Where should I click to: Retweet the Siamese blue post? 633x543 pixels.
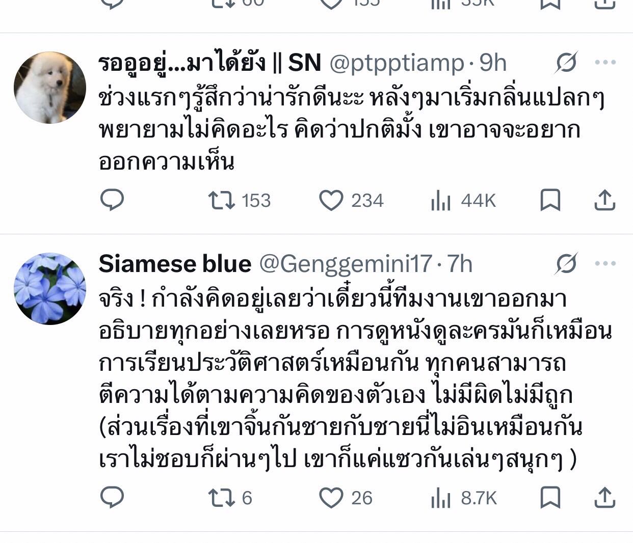(222, 498)
